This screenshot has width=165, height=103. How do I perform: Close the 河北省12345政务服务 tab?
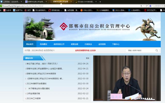pyautogui.click(x=96, y=2)
